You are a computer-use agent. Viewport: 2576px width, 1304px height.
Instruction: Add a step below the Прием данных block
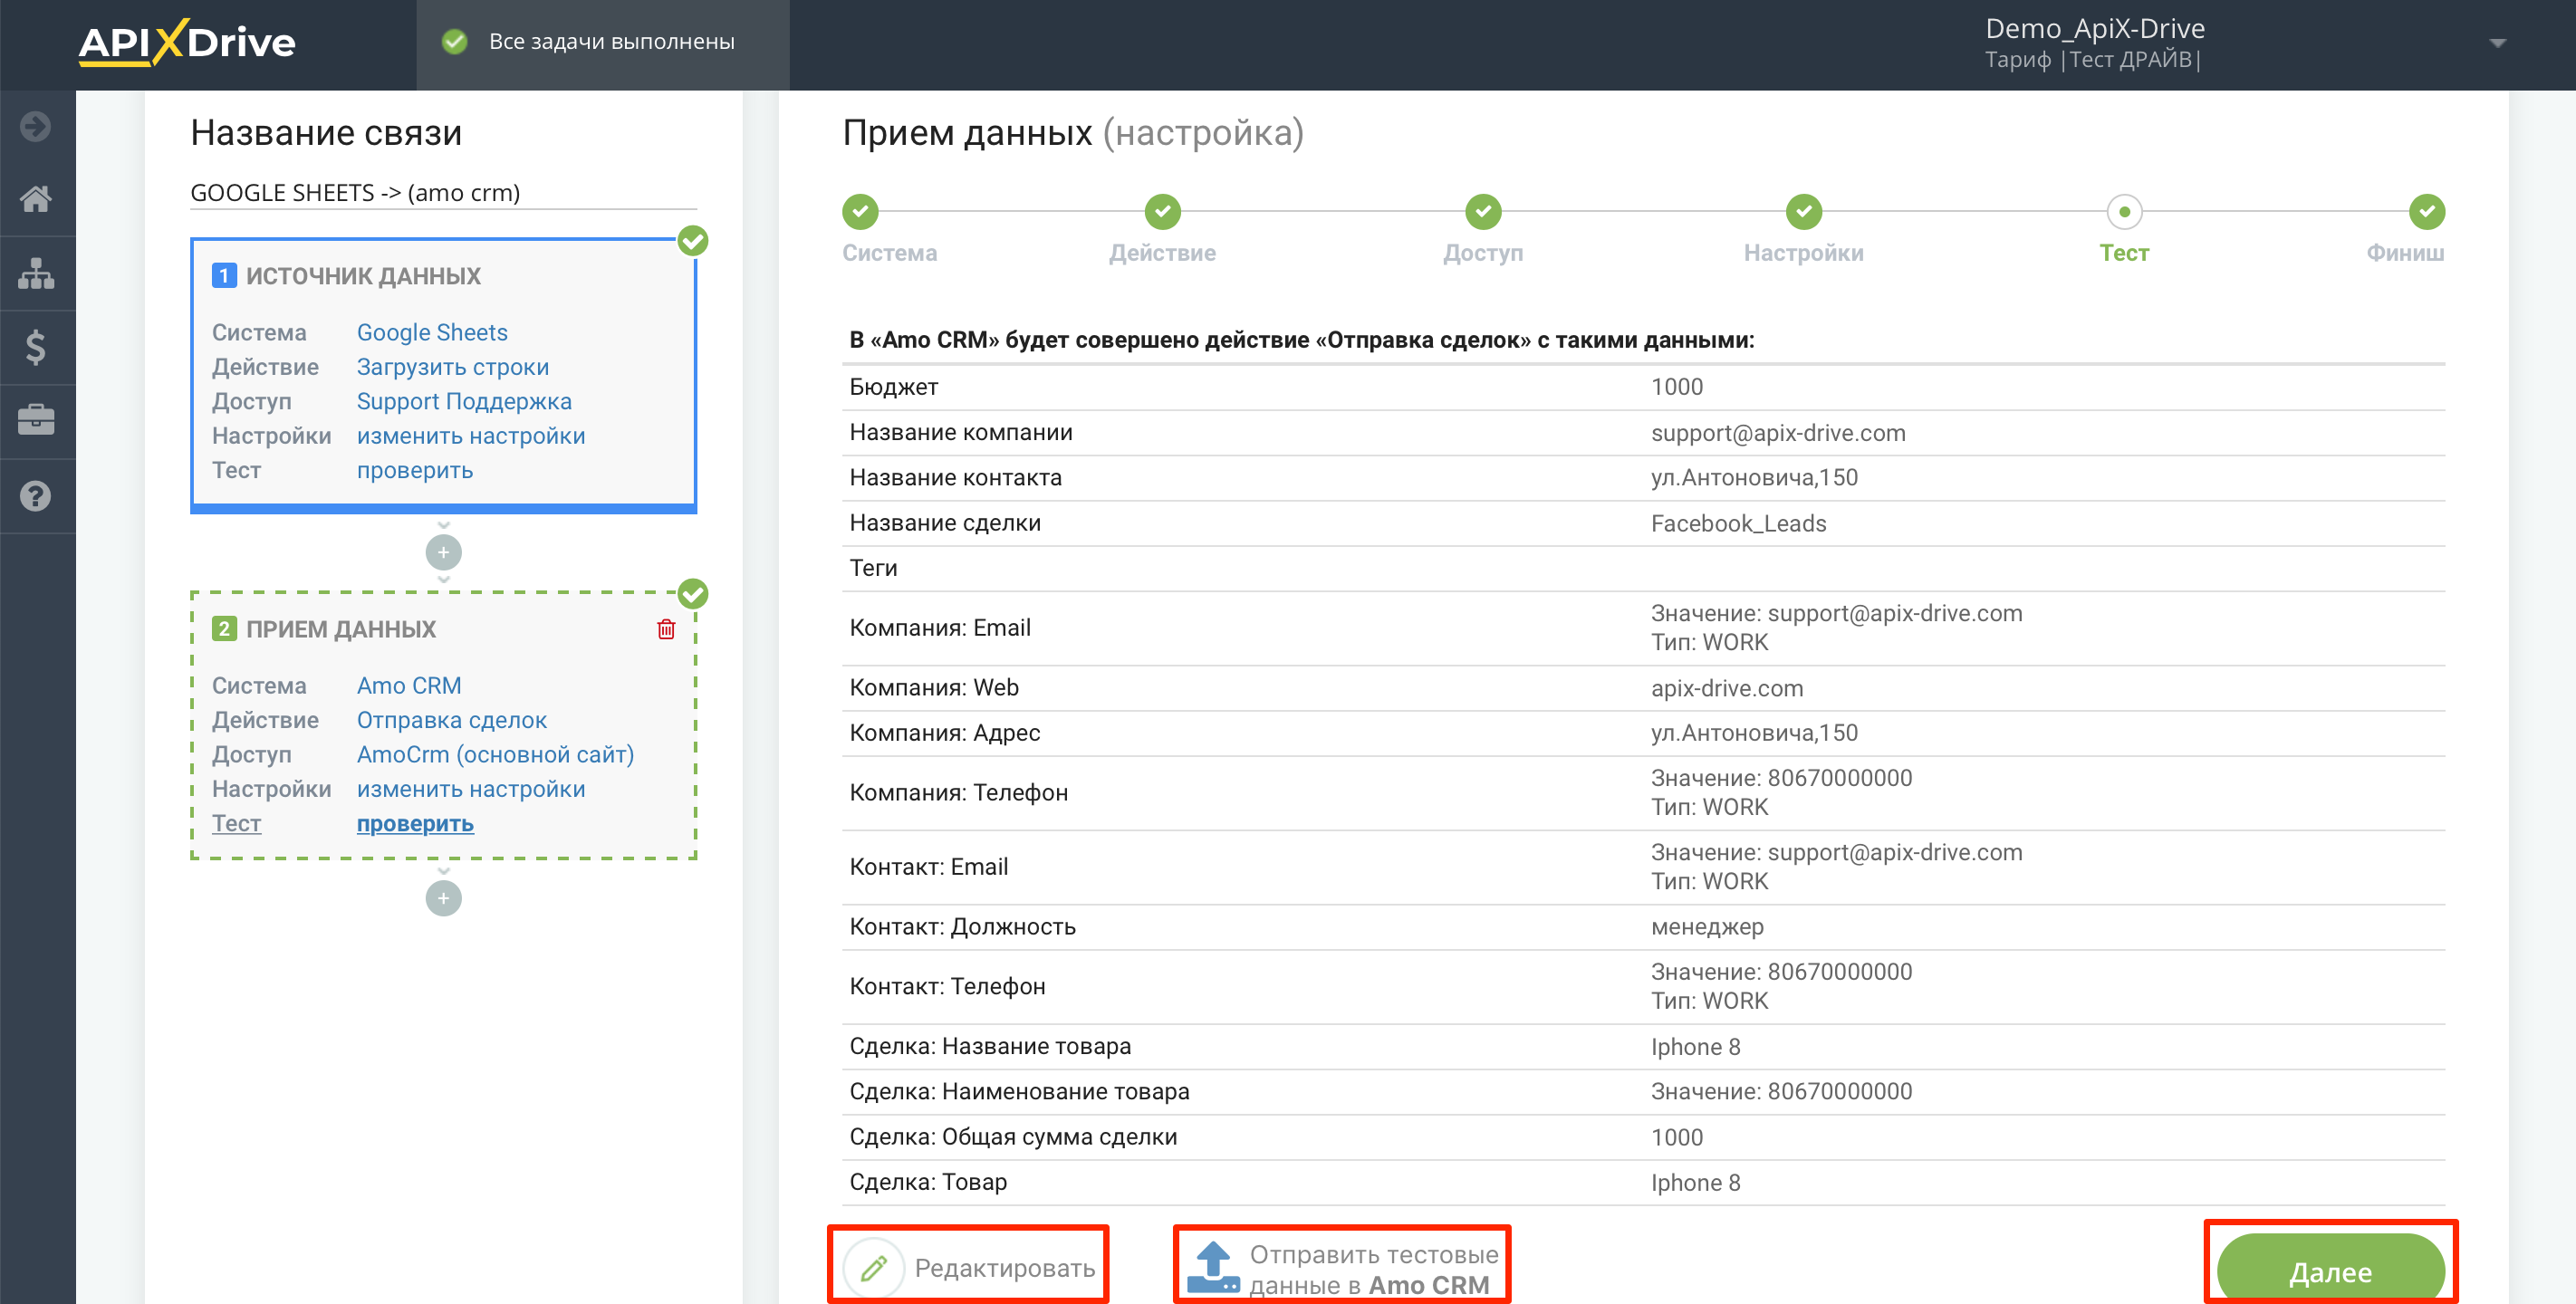[x=443, y=898]
